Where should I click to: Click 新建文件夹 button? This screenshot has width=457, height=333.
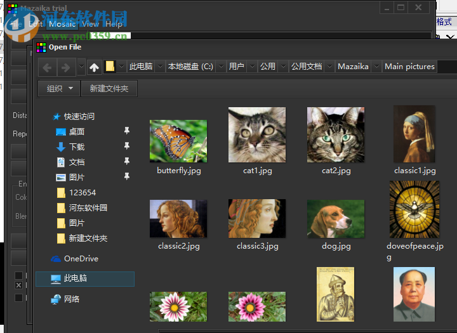[109, 89]
